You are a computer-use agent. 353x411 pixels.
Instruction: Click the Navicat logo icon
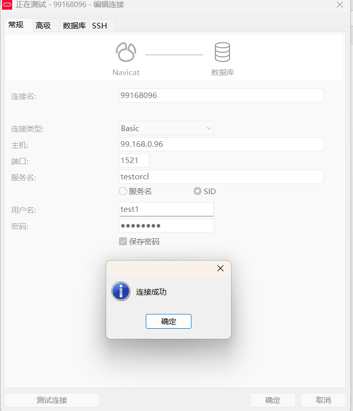point(126,52)
